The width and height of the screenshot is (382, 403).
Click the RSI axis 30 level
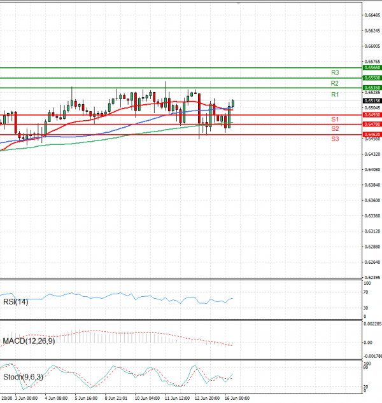[366, 308]
